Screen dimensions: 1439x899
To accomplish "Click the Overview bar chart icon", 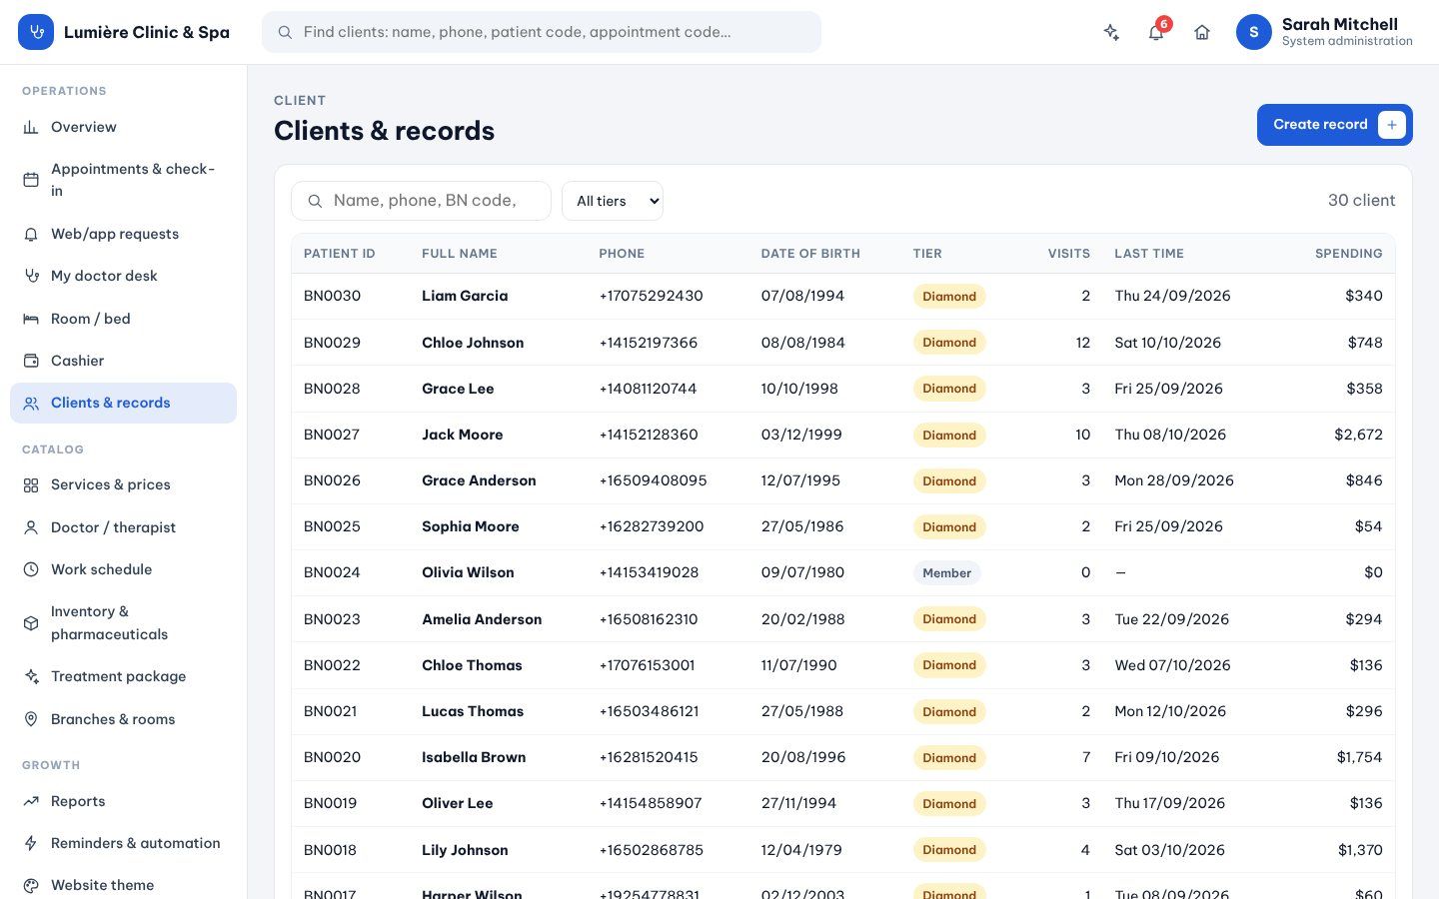I will pos(31,127).
